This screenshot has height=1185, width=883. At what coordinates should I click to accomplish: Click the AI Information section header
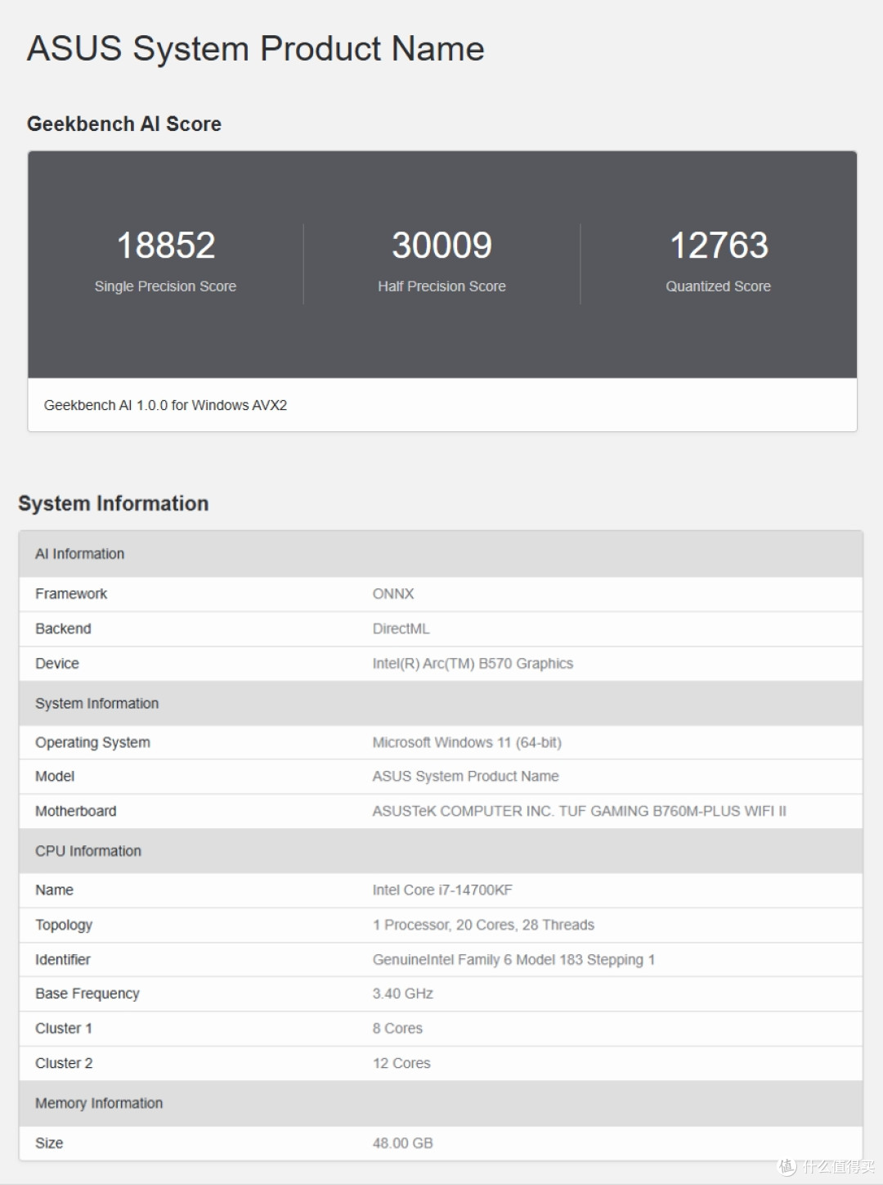441,554
